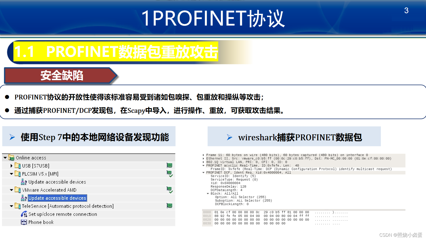Expand the Ethernet II packet row
This screenshot has width=426, height=240.
[203, 158]
